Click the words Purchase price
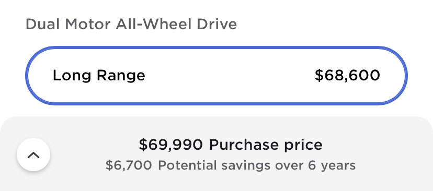The width and height of the screenshot is (433, 191). coord(266,145)
